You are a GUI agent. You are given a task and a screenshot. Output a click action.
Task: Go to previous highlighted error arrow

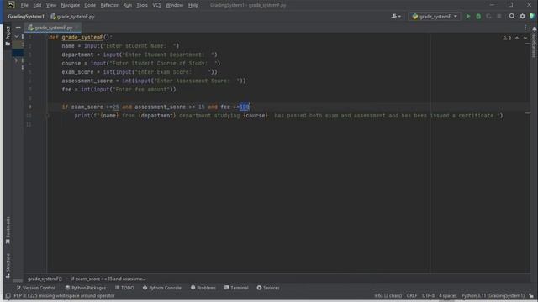[x=517, y=38]
